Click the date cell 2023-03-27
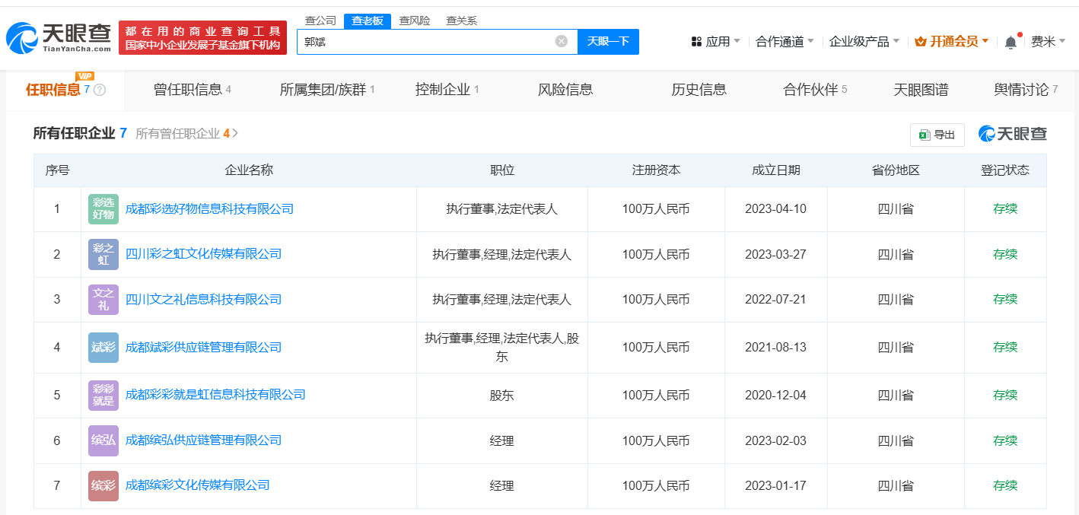1079x515 pixels. click(x=775, y=254)
